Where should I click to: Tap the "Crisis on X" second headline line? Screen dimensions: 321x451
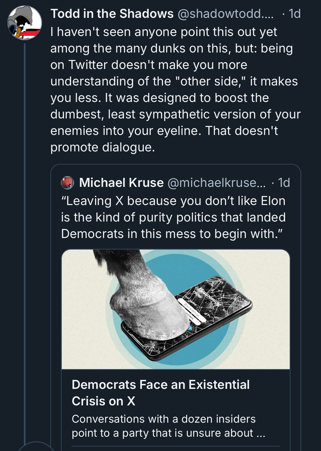click(103, 401)
